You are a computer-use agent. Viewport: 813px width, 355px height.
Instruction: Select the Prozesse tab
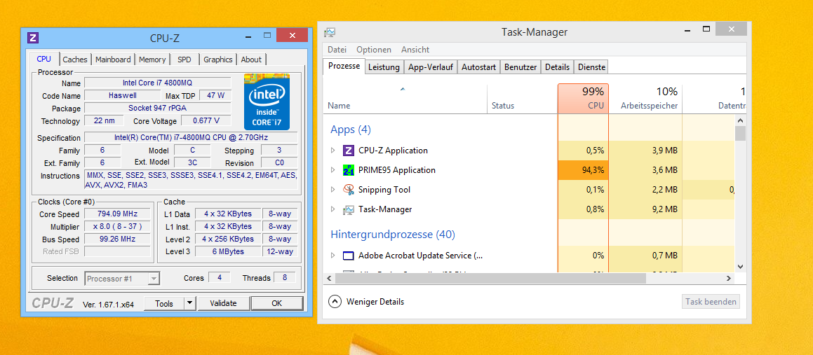pos(344,67)
